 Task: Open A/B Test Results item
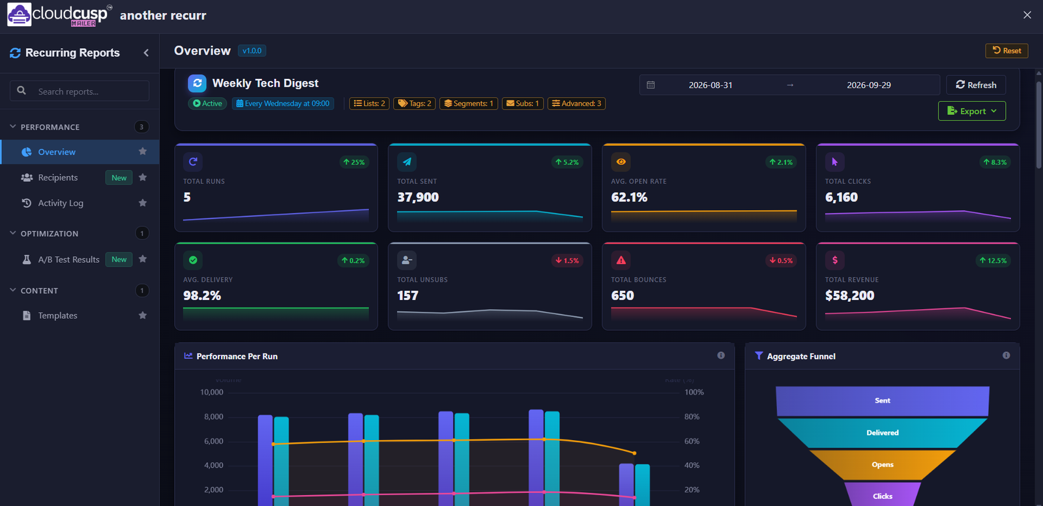point(80,260)
